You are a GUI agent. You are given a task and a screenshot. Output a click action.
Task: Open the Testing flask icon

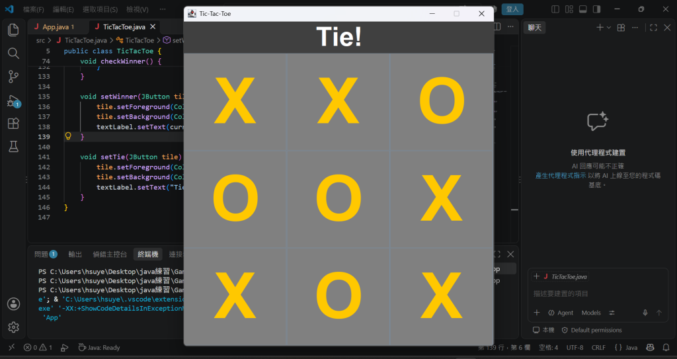(13, 147)
